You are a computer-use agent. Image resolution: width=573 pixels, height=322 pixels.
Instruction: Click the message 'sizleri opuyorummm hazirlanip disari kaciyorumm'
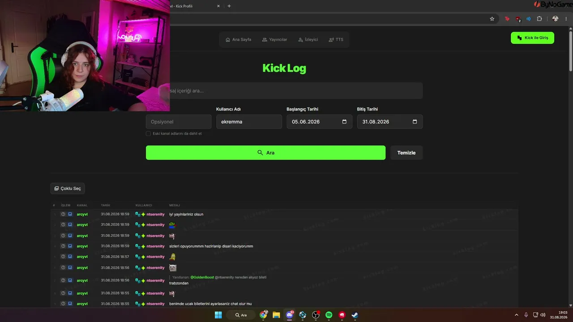pyautogui.click(x=211, y=246)
